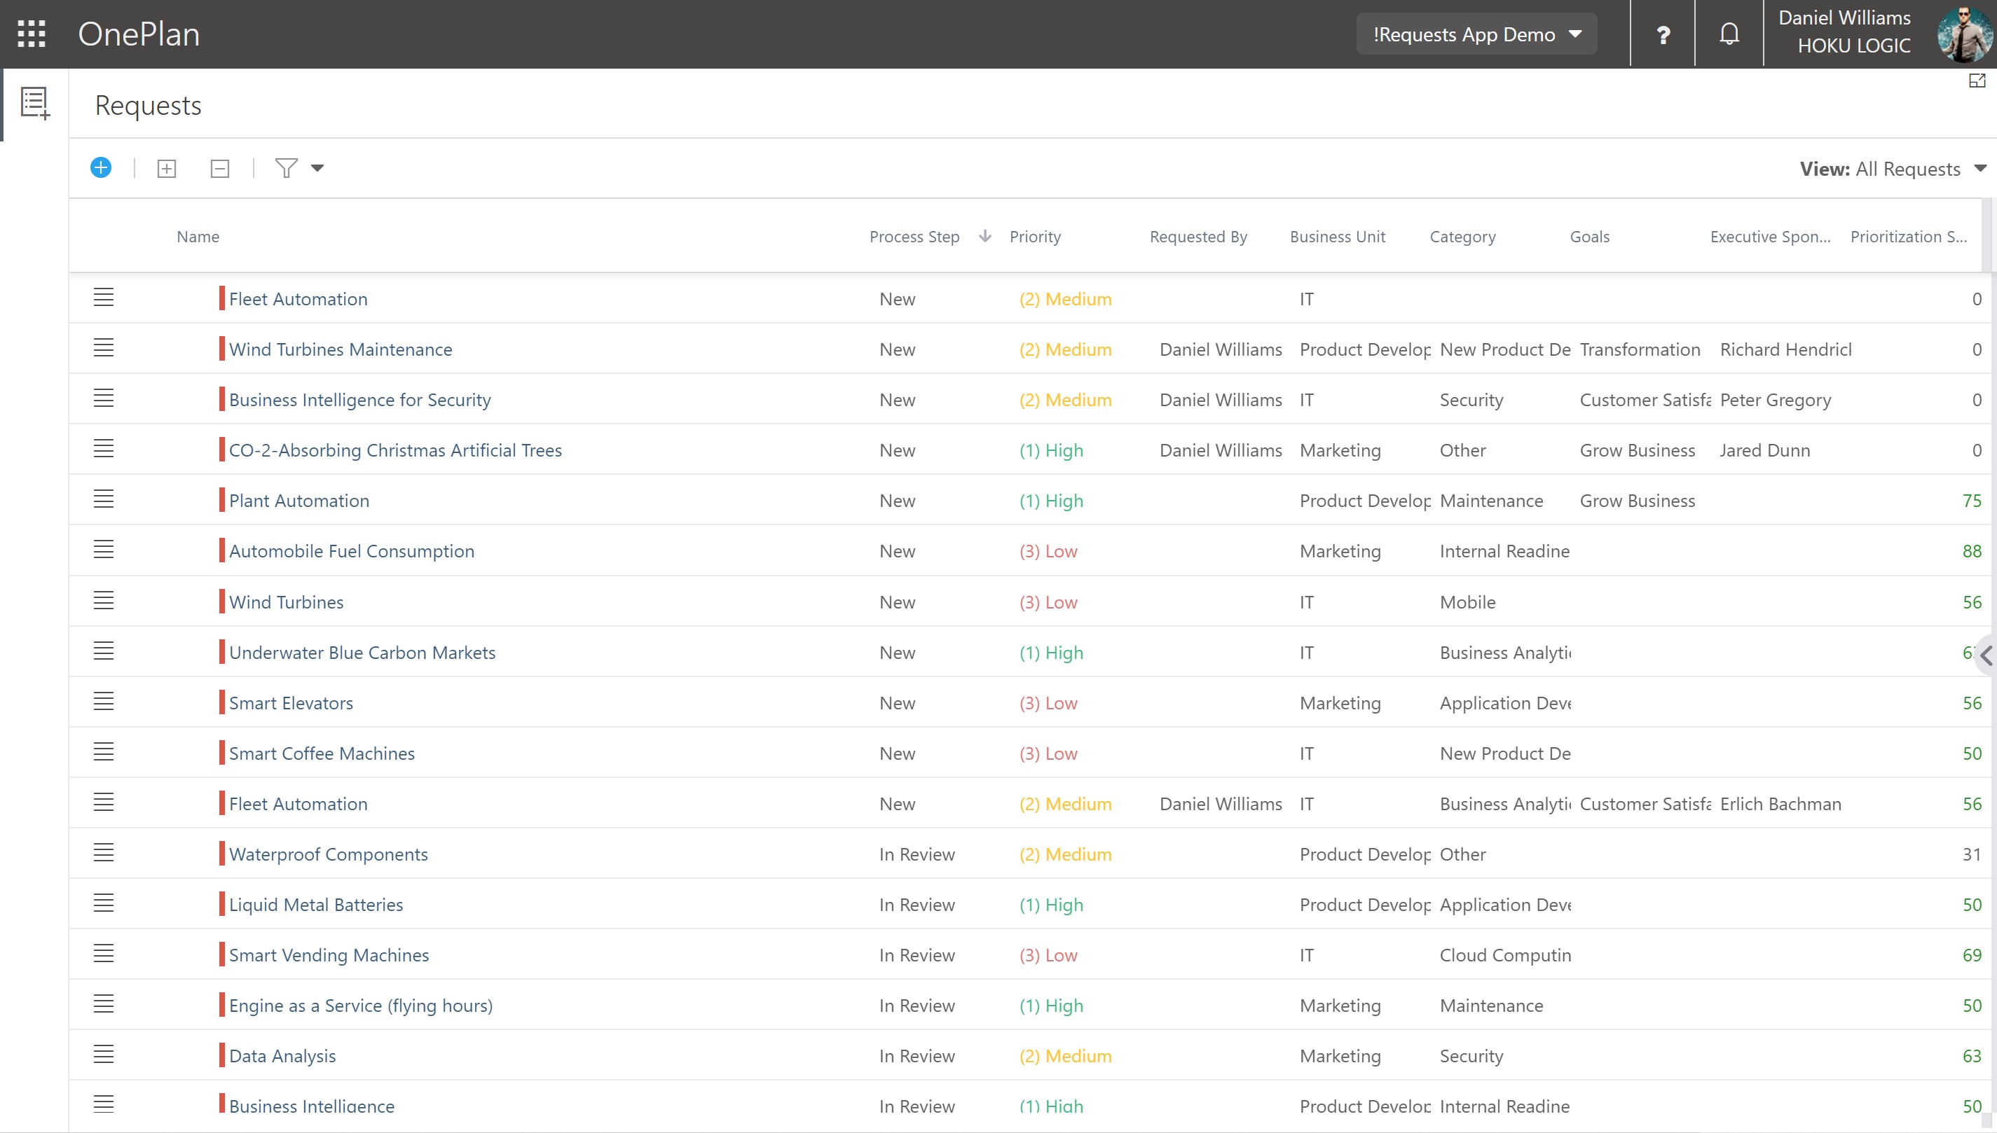
Task: Open the !Requests App Demo dropdown
Action: click(1477, 34)
